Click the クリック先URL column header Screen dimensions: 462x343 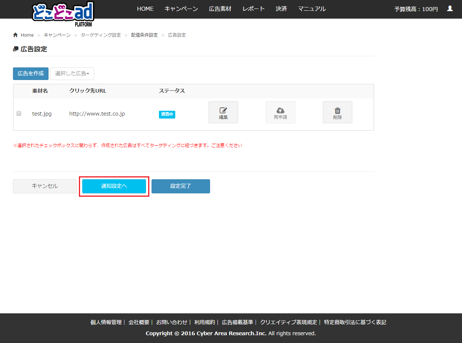click(x=88, y=91)
